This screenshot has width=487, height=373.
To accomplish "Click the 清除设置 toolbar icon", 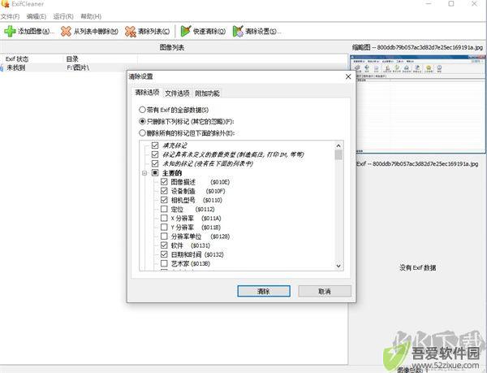I will [x=238, y=31].
